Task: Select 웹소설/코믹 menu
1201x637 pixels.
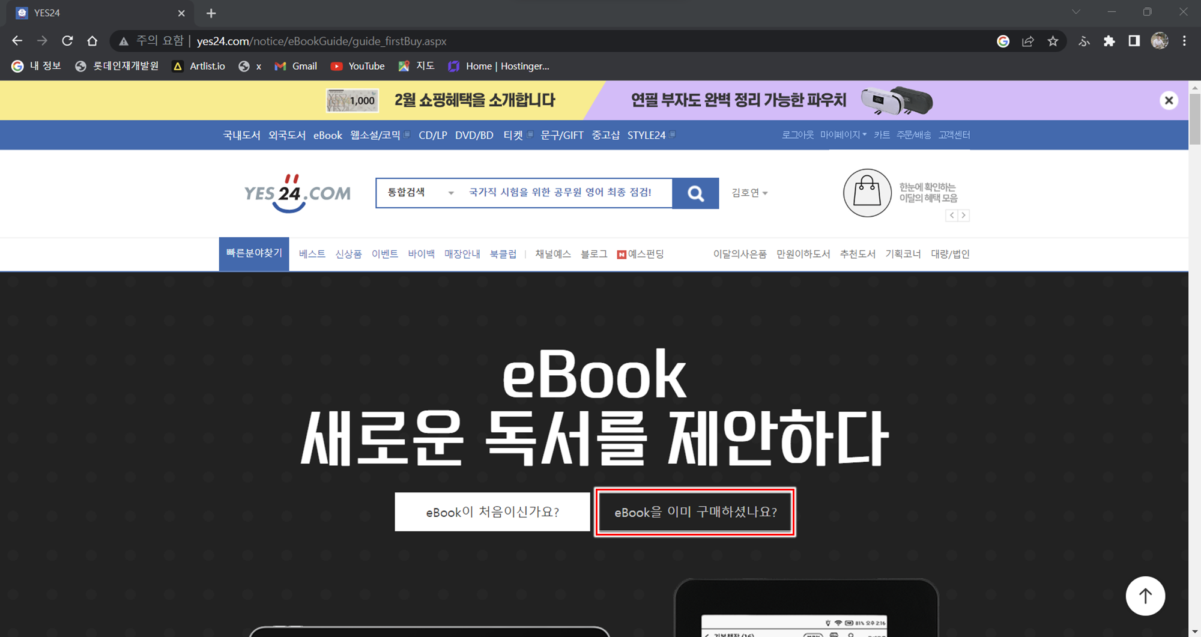Action: [376, 135]
